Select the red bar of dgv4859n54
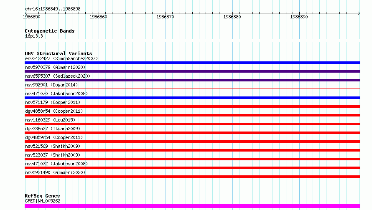The width and height of the screenshot is (372, 210). point(192,142)
